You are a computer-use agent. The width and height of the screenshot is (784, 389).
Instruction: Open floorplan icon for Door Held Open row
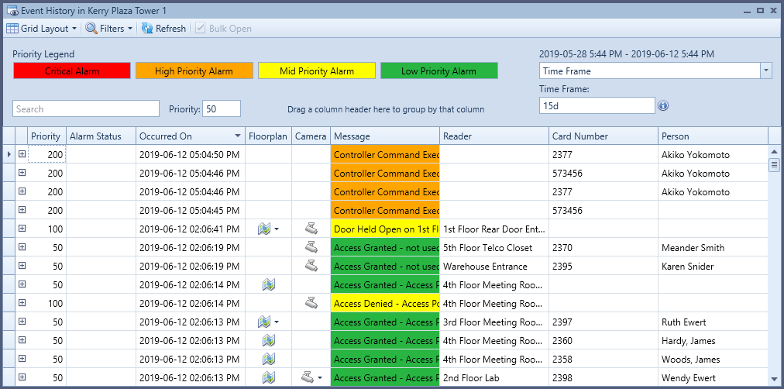tap(264, 229)
